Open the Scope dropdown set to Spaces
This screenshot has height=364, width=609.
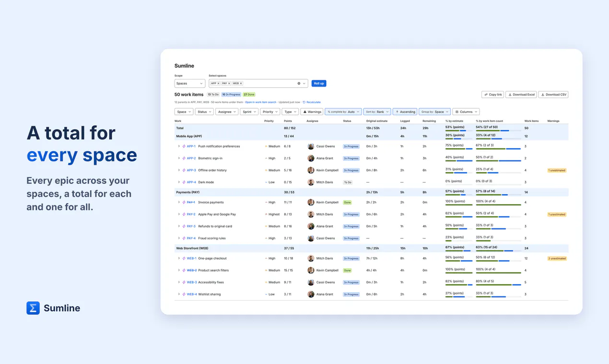point(190,83)
